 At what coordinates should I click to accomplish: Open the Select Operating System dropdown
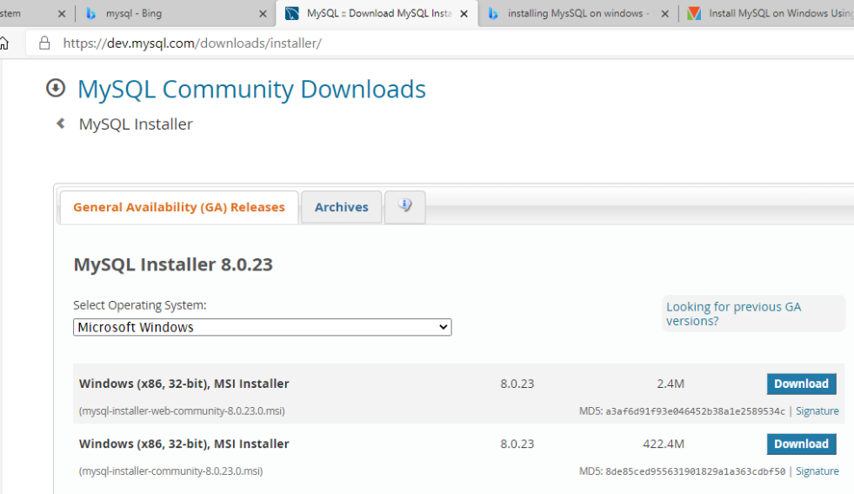[262, 327]
